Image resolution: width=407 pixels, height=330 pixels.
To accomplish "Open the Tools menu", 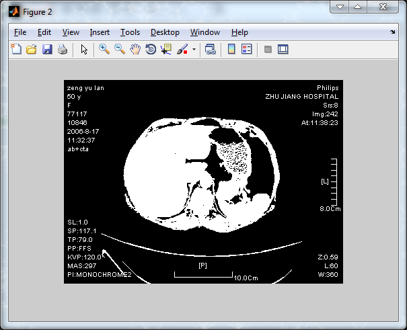I will (x=130, y=32).
